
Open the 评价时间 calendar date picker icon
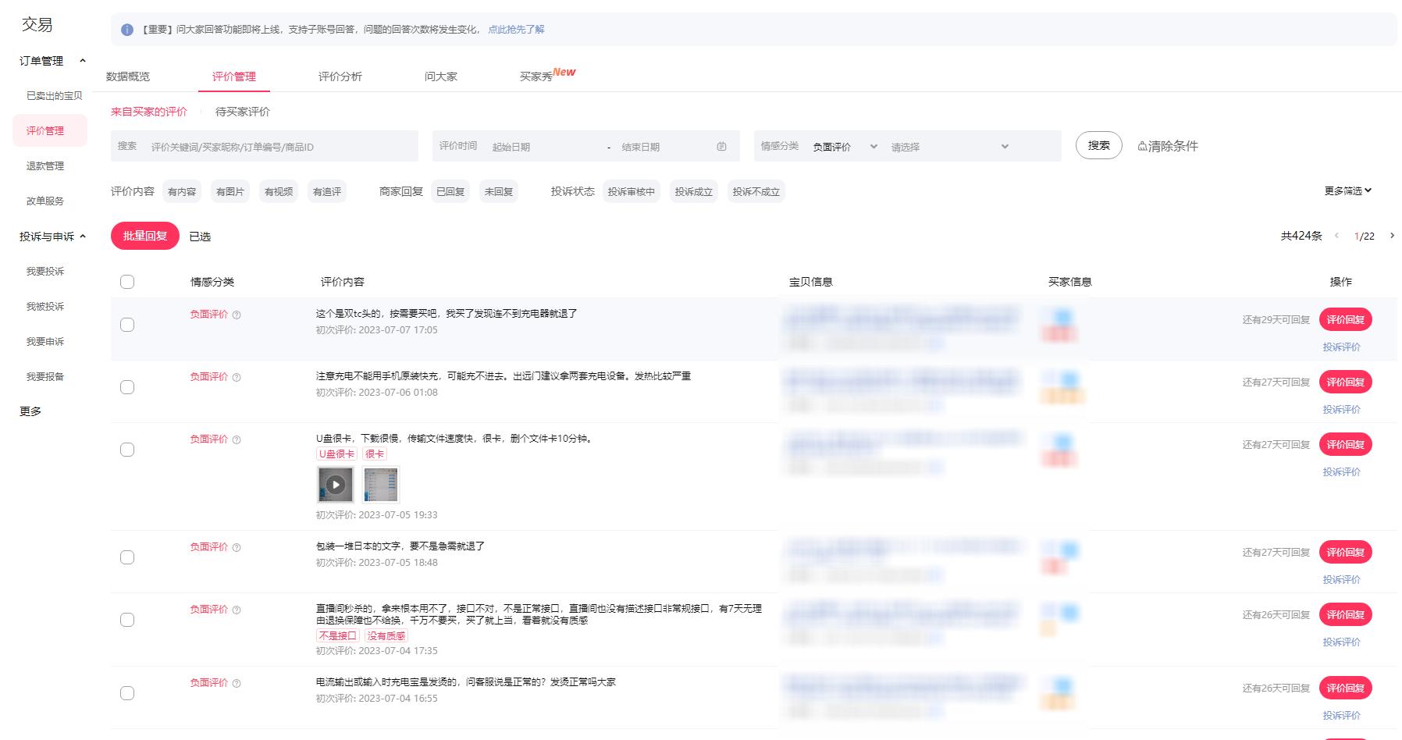coord(720,146)
